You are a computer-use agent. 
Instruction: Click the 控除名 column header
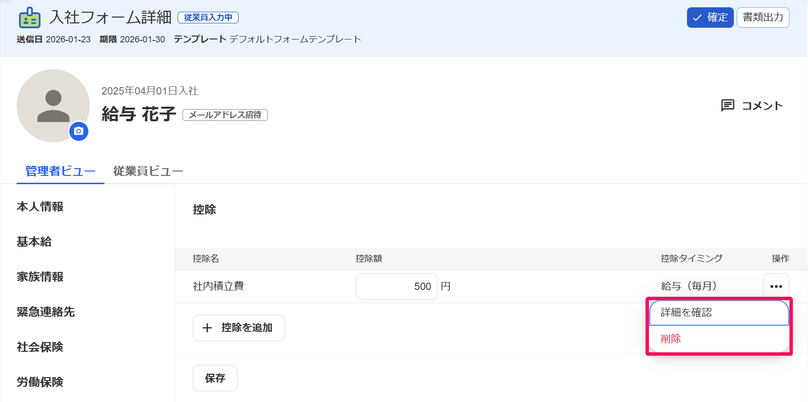[x=206, y=258]
